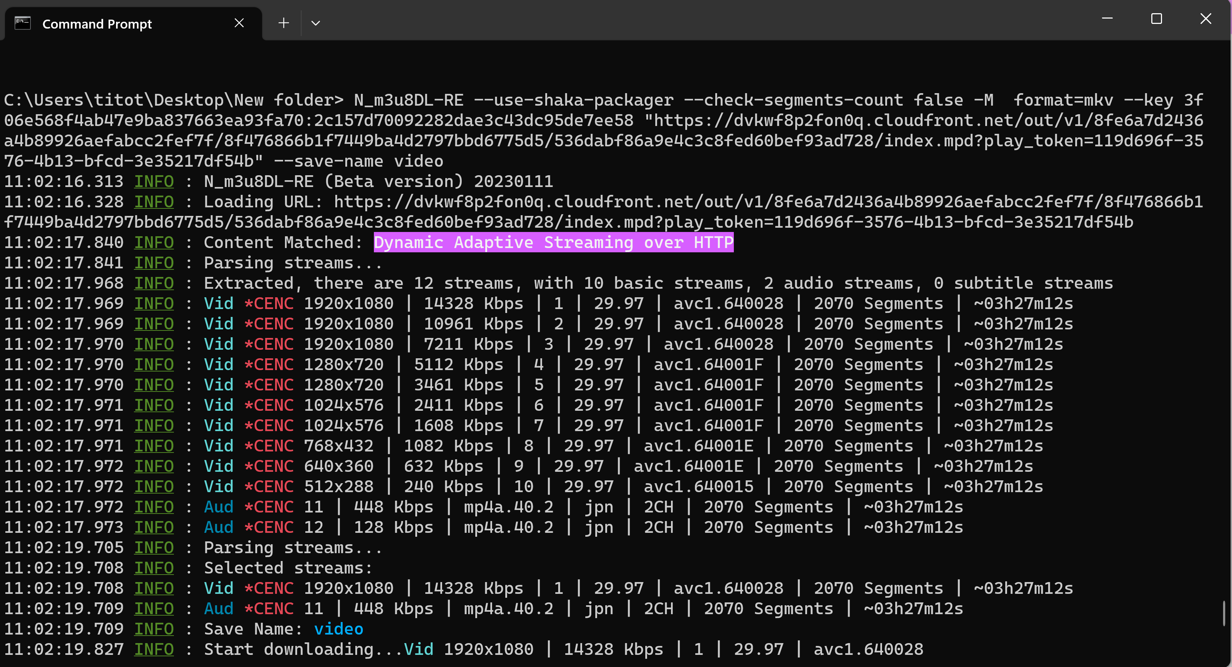Viewport: 1232px width, 667px height.
Task: Close the terminal window
Action: pyautogui.click(x=1206, y=19)
